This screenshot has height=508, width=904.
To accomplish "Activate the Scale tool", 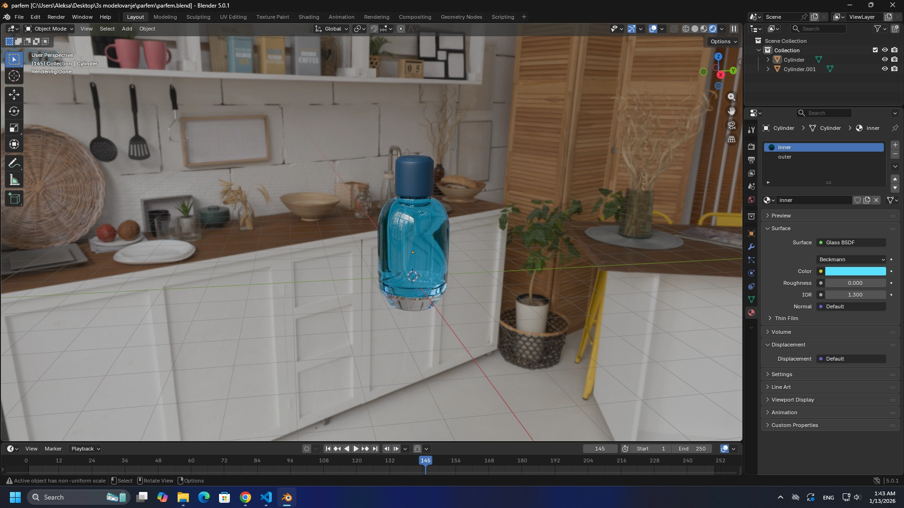I will click(x=14, y=128).
